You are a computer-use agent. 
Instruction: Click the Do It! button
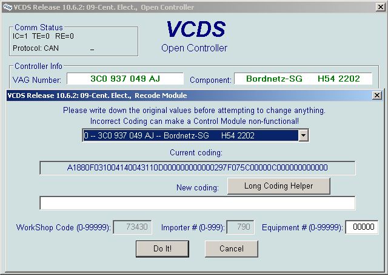162,248
